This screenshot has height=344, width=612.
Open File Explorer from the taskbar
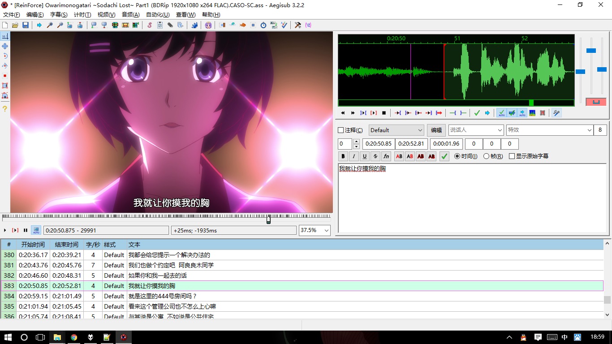point(57,337)
